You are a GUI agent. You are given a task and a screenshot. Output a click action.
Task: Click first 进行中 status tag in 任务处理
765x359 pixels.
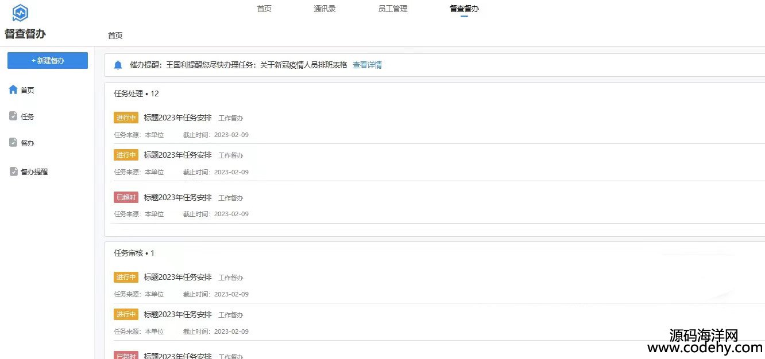[126, 118]
